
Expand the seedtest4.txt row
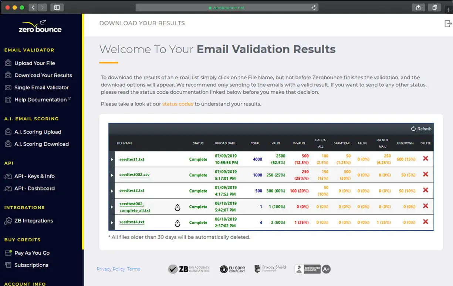[112, 223]
